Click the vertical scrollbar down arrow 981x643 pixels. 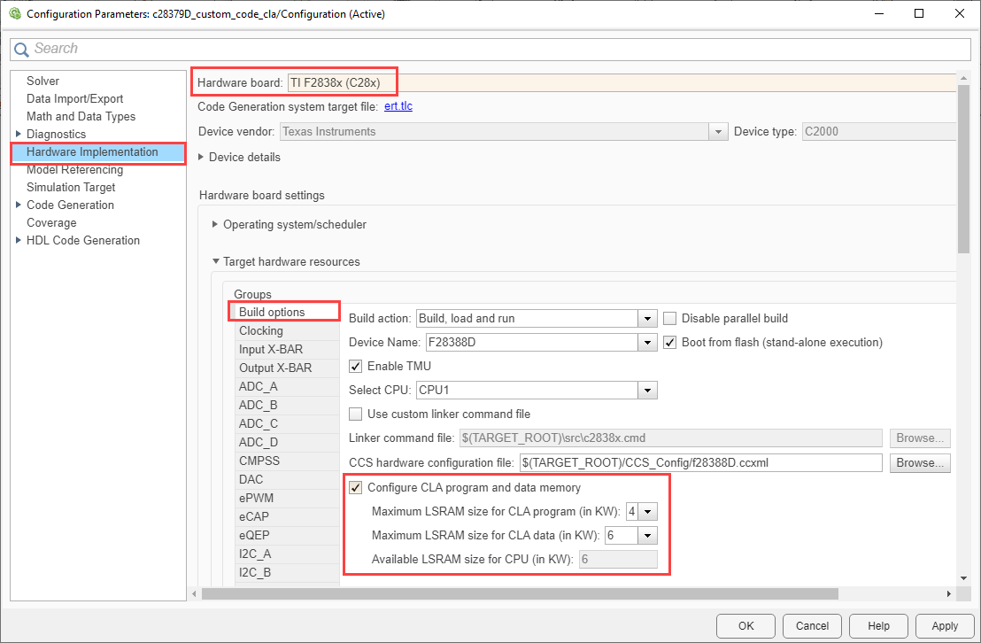[x=964, y=578]
